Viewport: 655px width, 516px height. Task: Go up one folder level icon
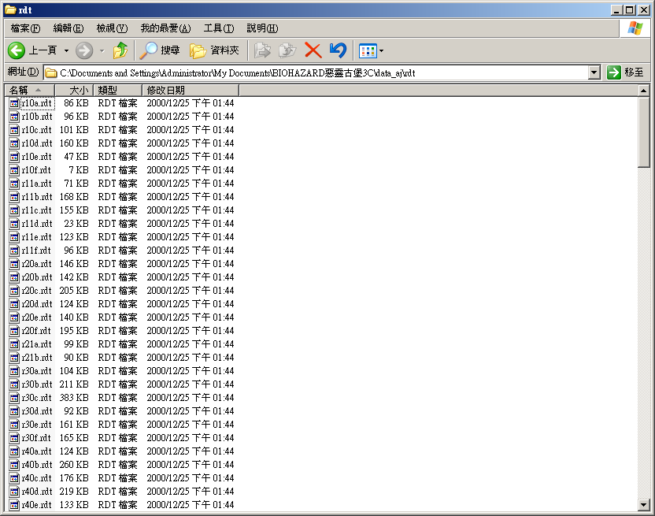(120, 50)
